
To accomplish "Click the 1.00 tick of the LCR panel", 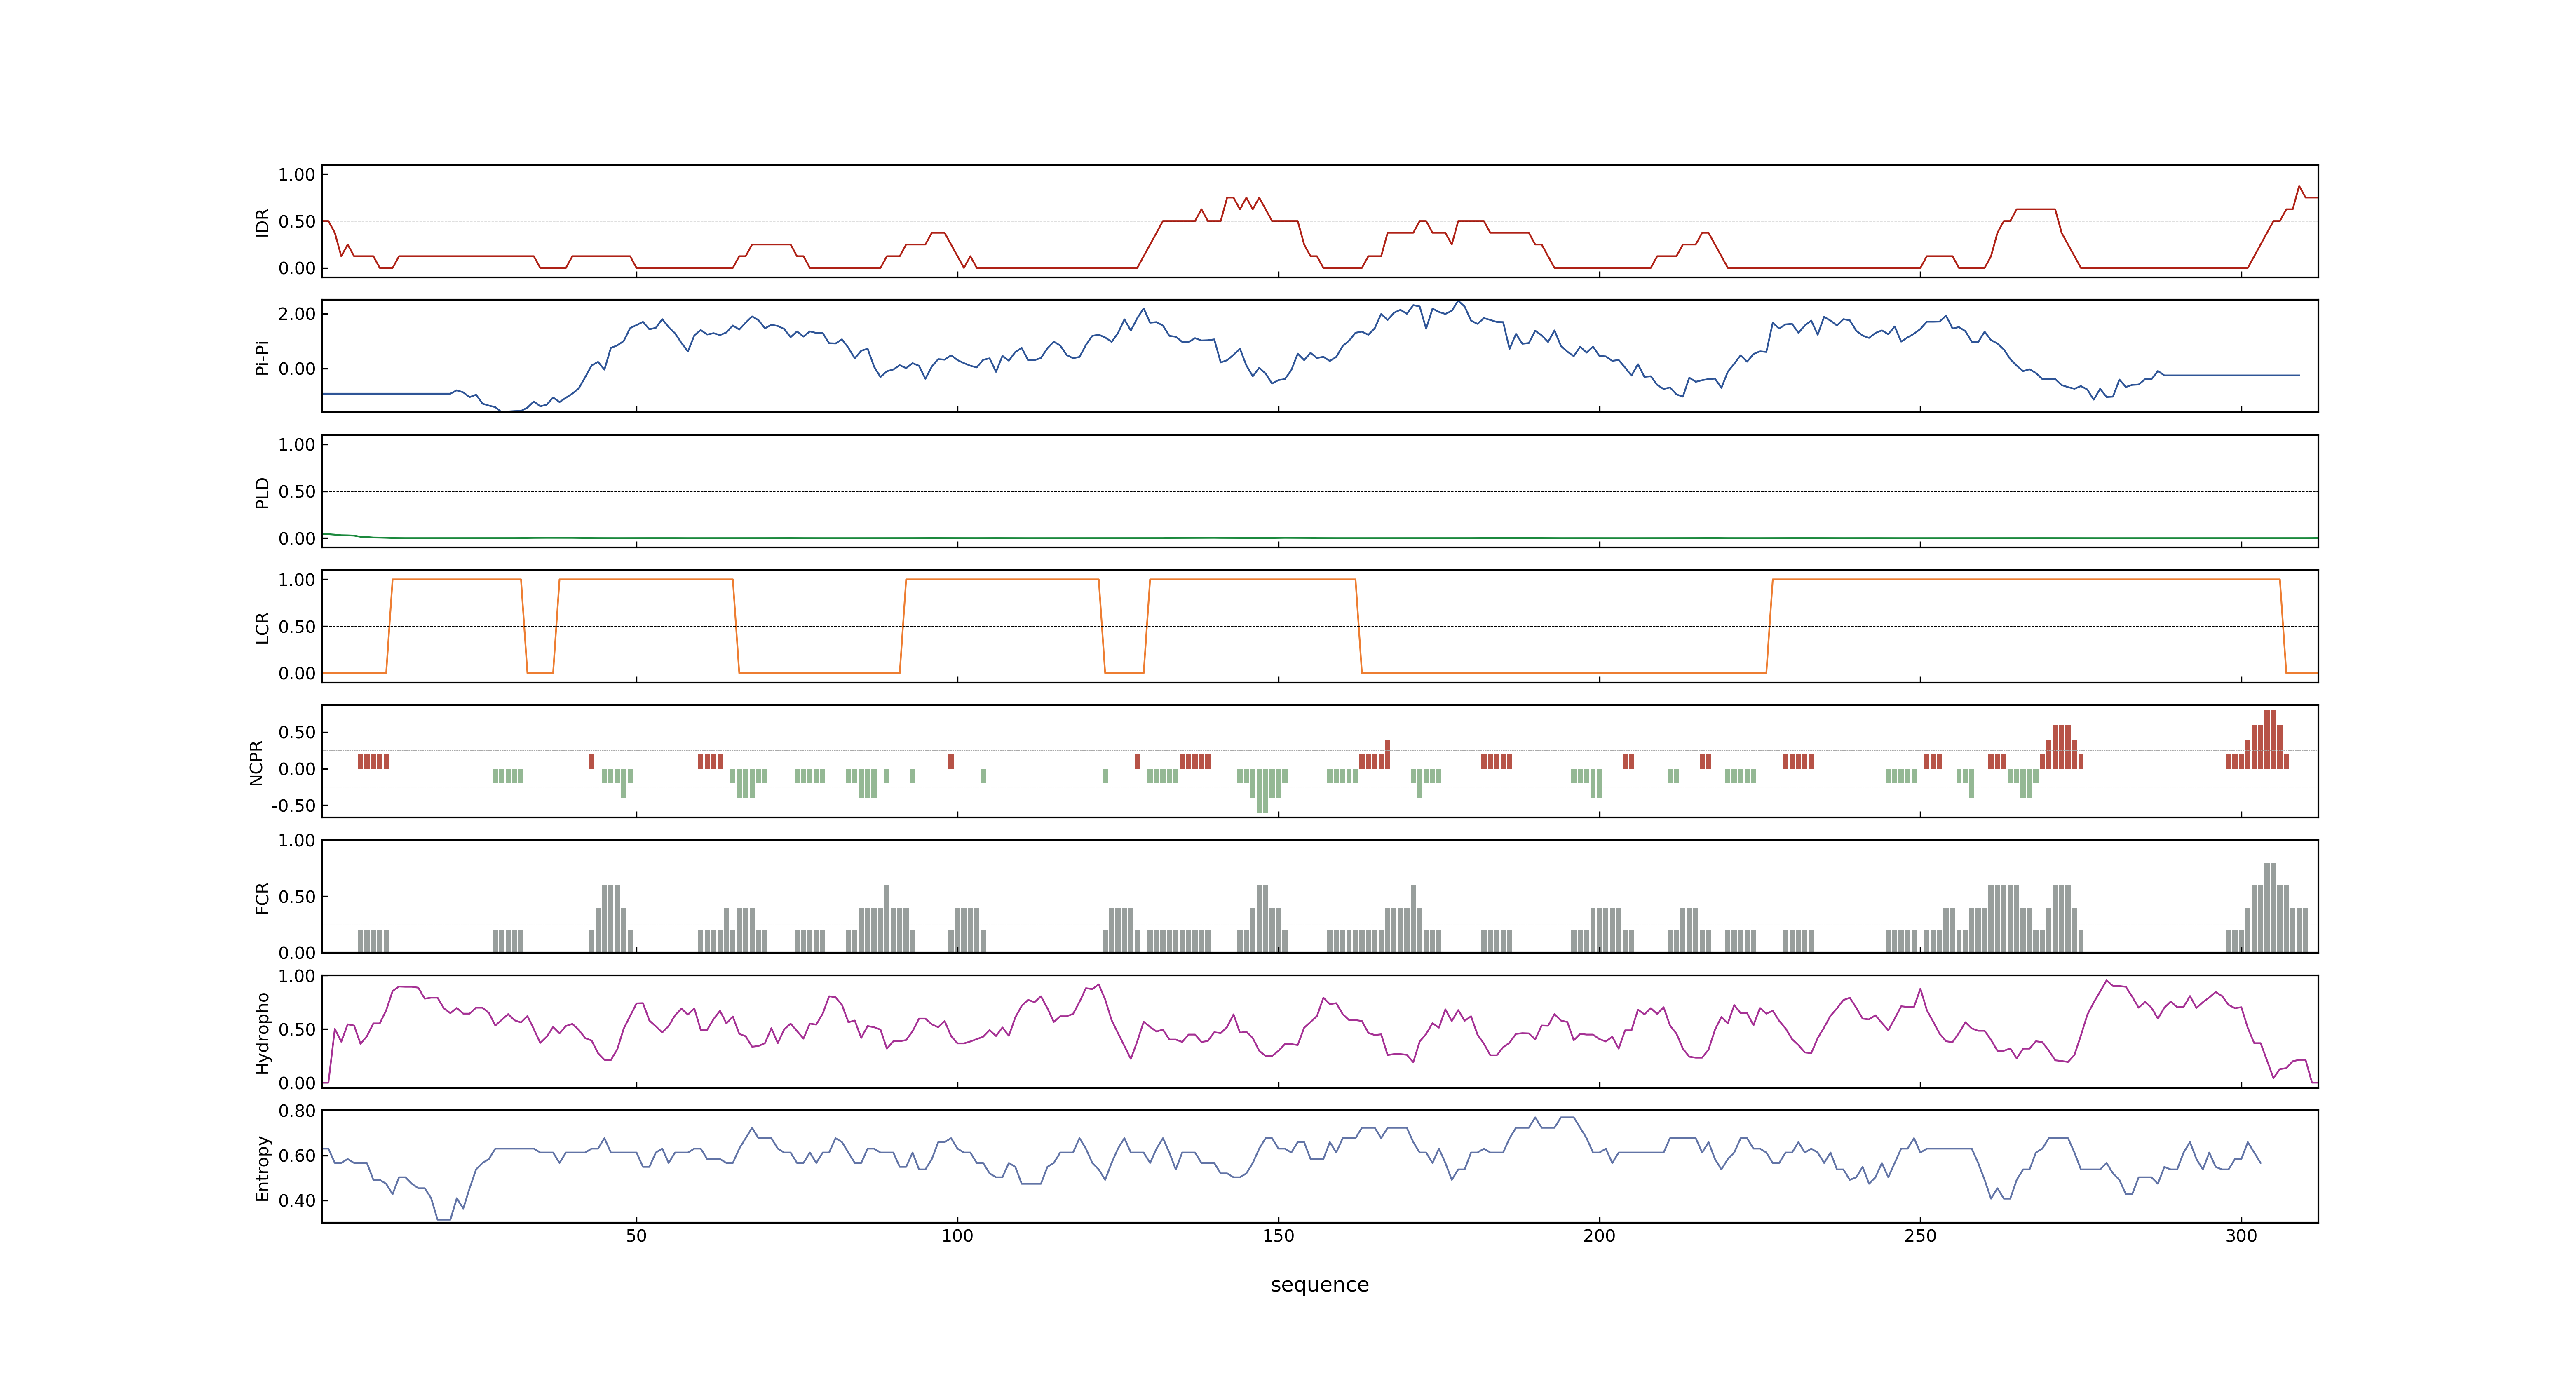I will [297, 580].
